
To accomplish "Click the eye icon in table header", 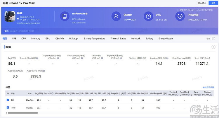I will click(x=7, y=93).
